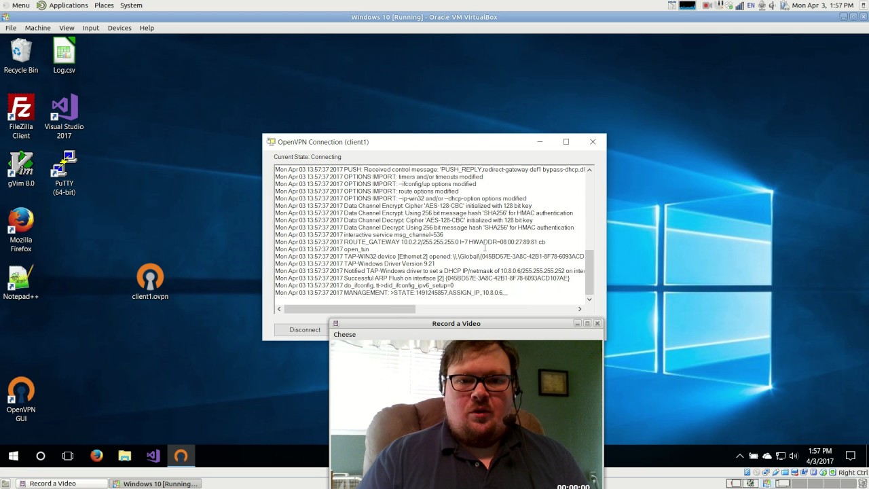869x489 pixels.
Task: Open the host Places menu
Action: [x=104, y=5]
